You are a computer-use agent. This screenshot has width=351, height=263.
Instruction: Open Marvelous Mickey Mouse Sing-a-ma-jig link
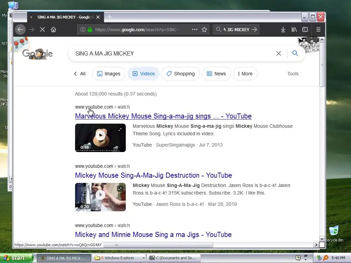163,116
